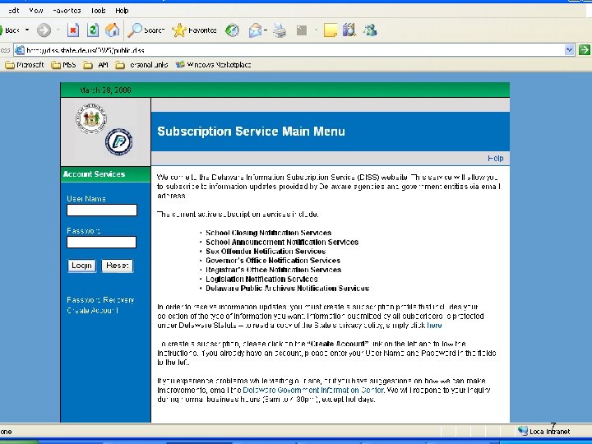Click 'Delaware Public Archives Notification Services' text
This screenshot has width=592, height=444.
point(287,288)
